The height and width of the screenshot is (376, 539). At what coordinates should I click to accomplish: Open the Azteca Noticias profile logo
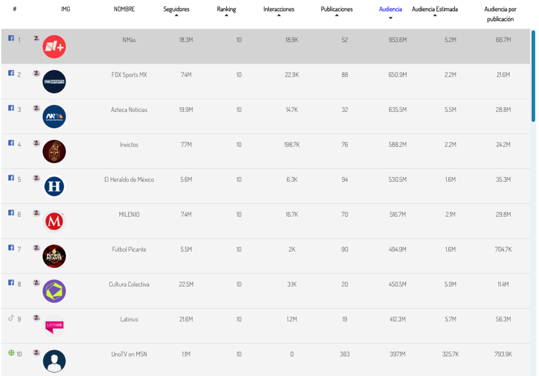[x=54, y=116]
